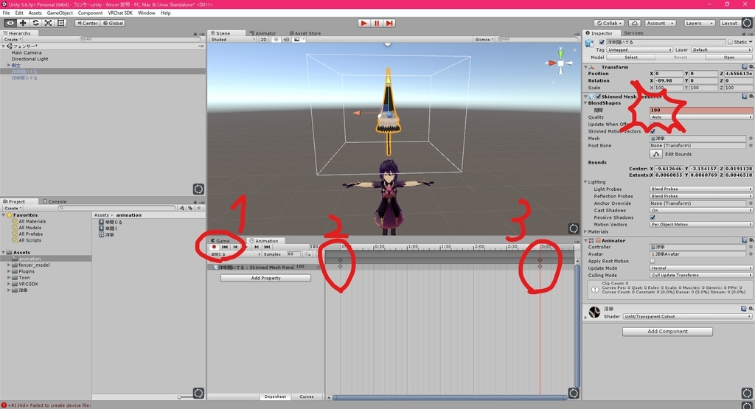The image size is (755, 409).
Task: Toggle 2D scene view mode
Action: (x=263, y=40)
